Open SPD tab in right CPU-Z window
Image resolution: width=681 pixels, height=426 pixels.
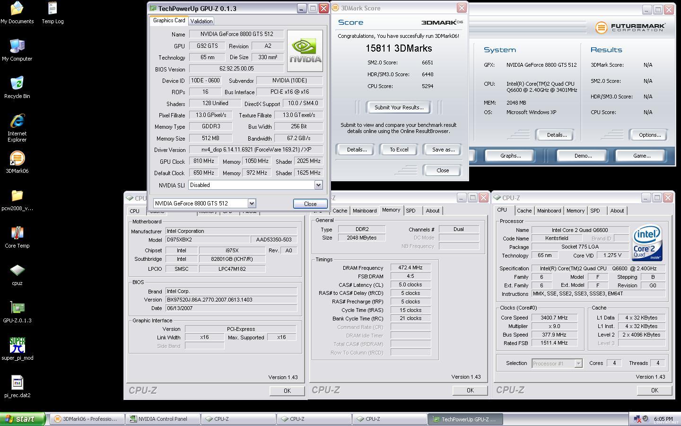(595, 211)
